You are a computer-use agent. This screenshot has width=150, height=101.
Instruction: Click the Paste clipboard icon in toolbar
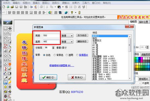click(59, 7)
